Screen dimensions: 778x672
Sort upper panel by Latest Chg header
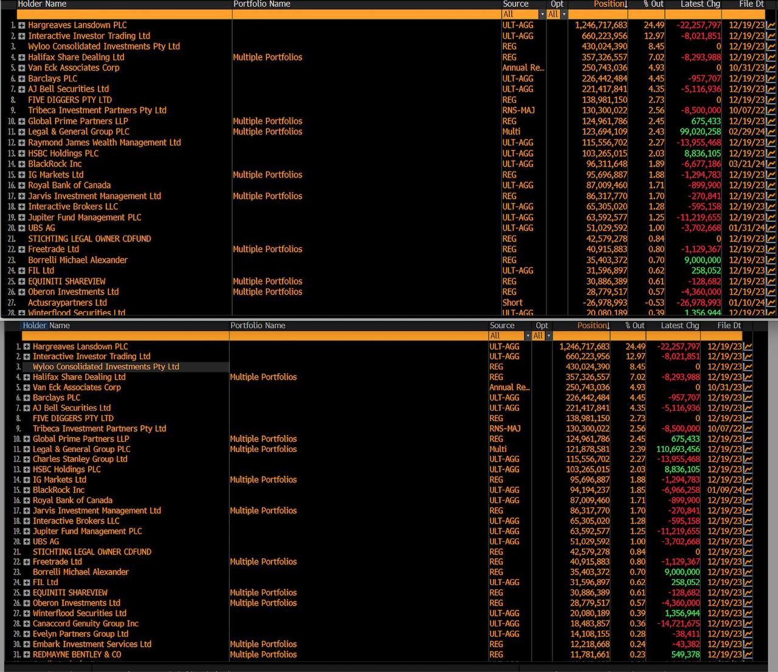[700, 4]
